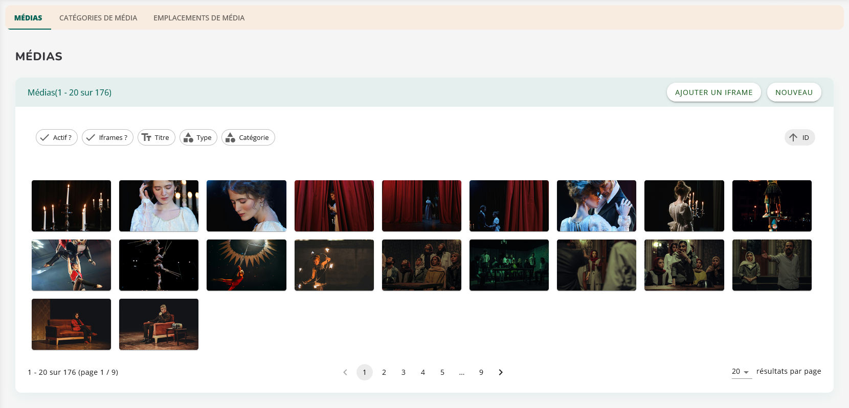Open the red dancer under chandelier thumbnail
The height and width of the screenshot is (408, 849).
(246, 265)
